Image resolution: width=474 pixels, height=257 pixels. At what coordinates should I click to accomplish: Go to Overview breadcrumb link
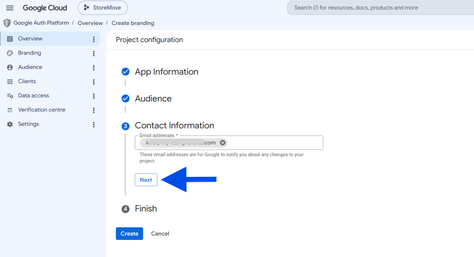tap(90, 23)
